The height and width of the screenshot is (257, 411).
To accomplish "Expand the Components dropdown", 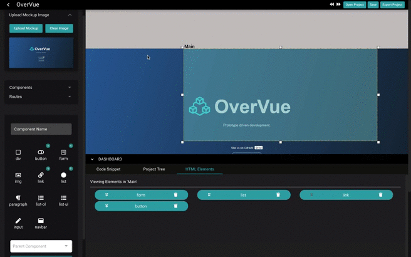I will (70, 87).
